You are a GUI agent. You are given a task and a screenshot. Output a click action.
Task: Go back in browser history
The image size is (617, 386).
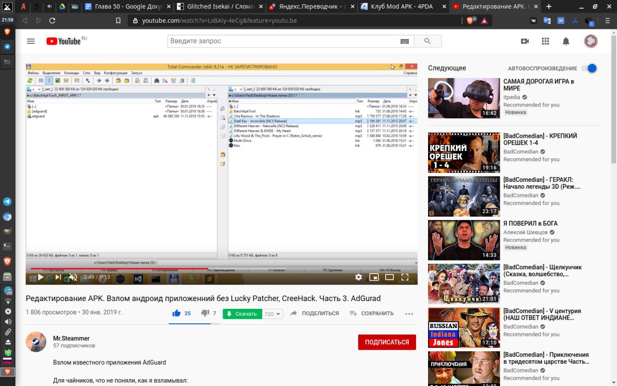(25, 21)
